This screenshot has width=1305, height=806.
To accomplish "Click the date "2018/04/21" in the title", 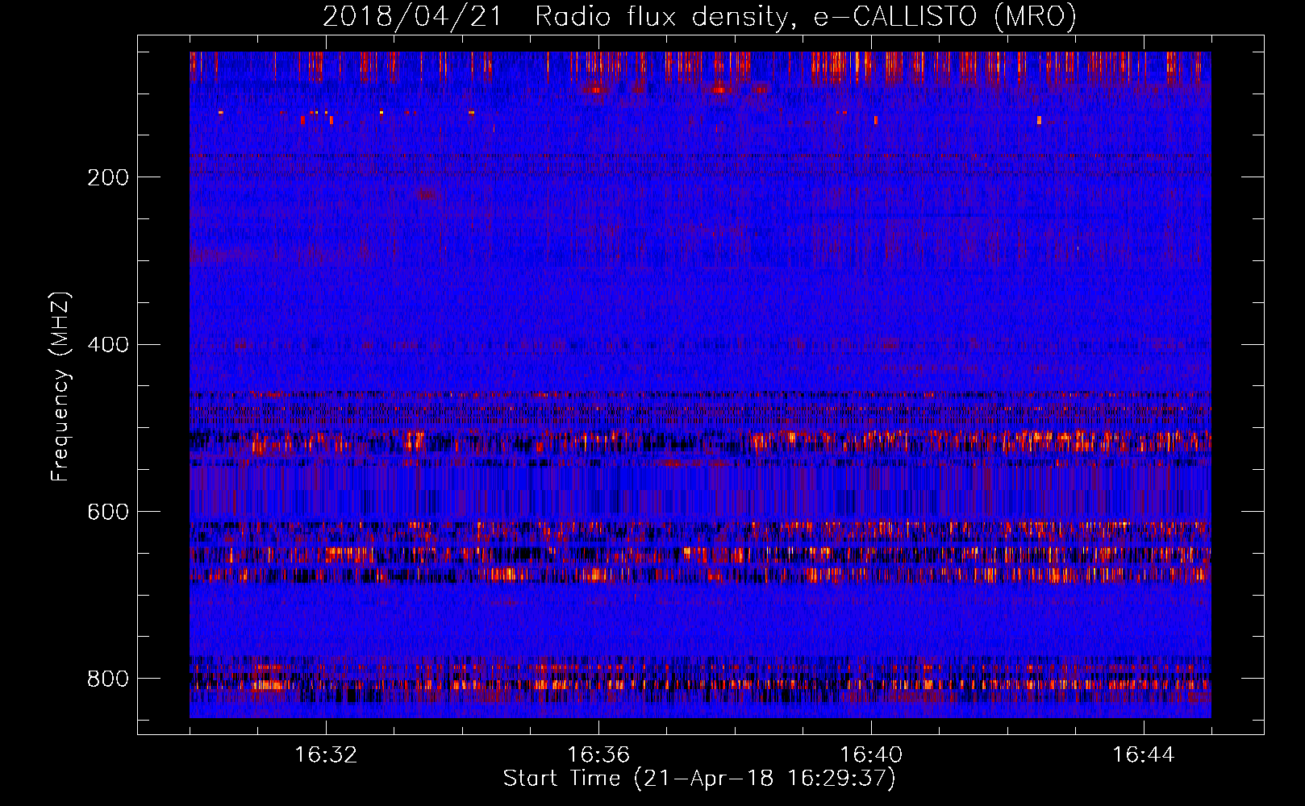I will point(412,17).
